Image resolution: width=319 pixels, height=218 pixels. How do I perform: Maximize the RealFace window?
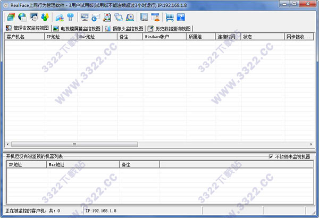coord(294,4)
